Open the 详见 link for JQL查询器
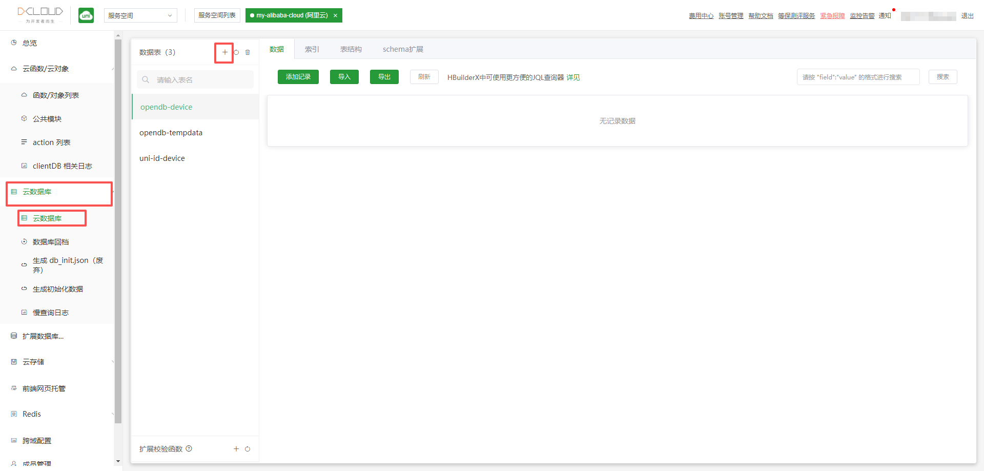 [x=573, y=77]
